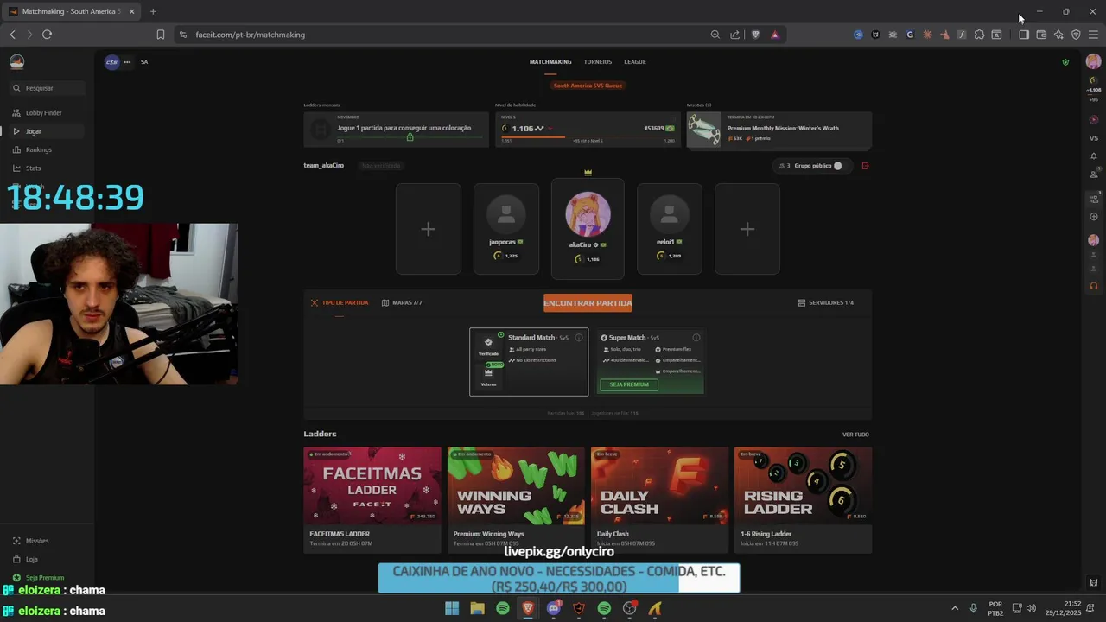
Task: Add player in the rightmost empty slot
Action: (747, 229)
